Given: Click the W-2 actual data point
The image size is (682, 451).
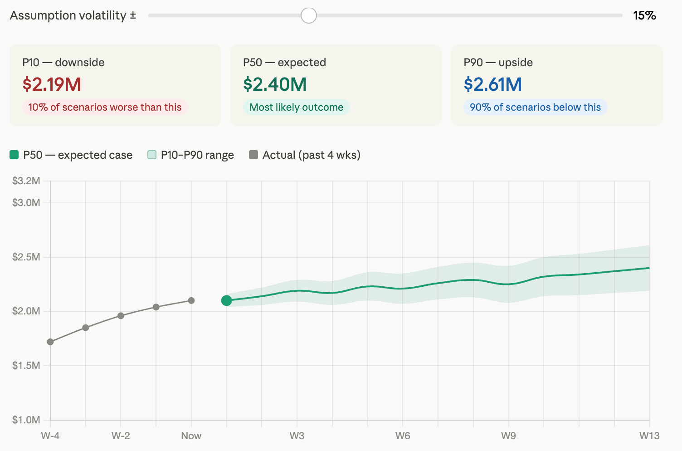Looking at the screenshot, I should pos(121,316).
